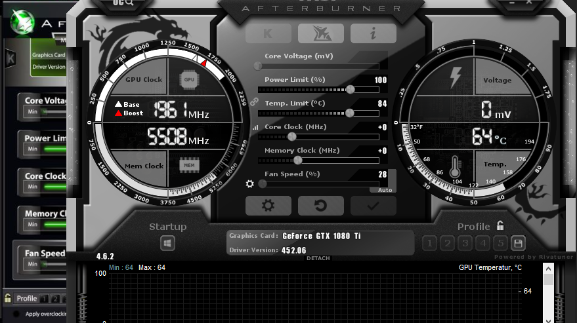Click Core Clock slider in background window

pyautogui.click(x=54, y=187)
